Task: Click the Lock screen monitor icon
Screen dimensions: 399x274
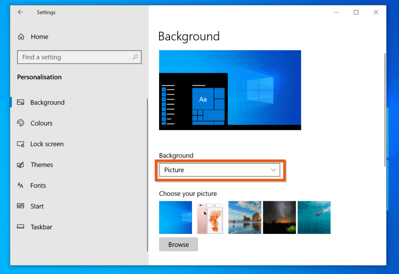Action: (x=21, y=144)
